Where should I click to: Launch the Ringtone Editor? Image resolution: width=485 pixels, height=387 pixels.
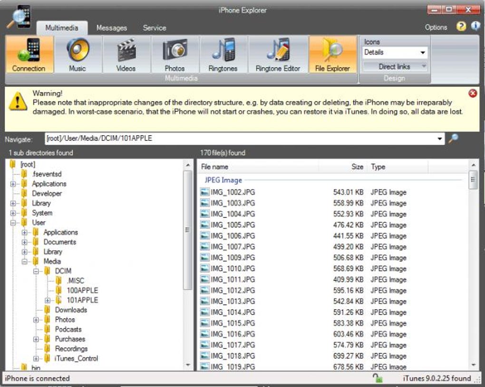278,54
